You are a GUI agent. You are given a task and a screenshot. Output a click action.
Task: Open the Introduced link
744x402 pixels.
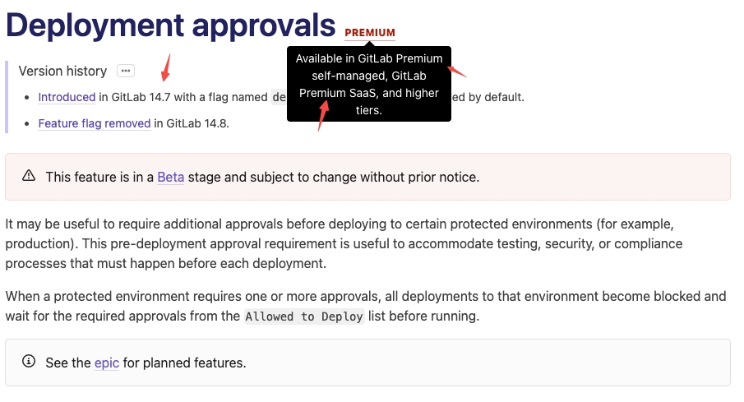(67, 97)
